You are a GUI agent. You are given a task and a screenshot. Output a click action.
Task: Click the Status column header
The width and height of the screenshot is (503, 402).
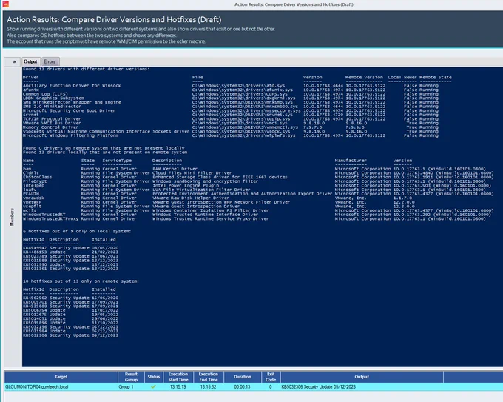[x=154, y=377]
